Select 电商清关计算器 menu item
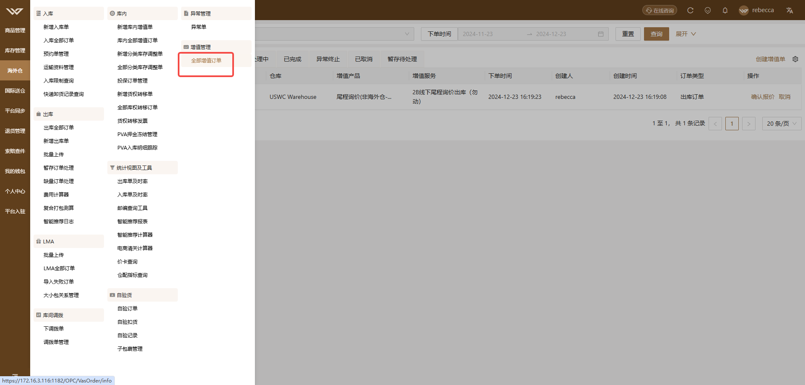The image size is (805, 385). pos(135,248)
